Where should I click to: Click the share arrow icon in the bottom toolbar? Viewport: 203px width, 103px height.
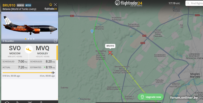pos(41,102)
